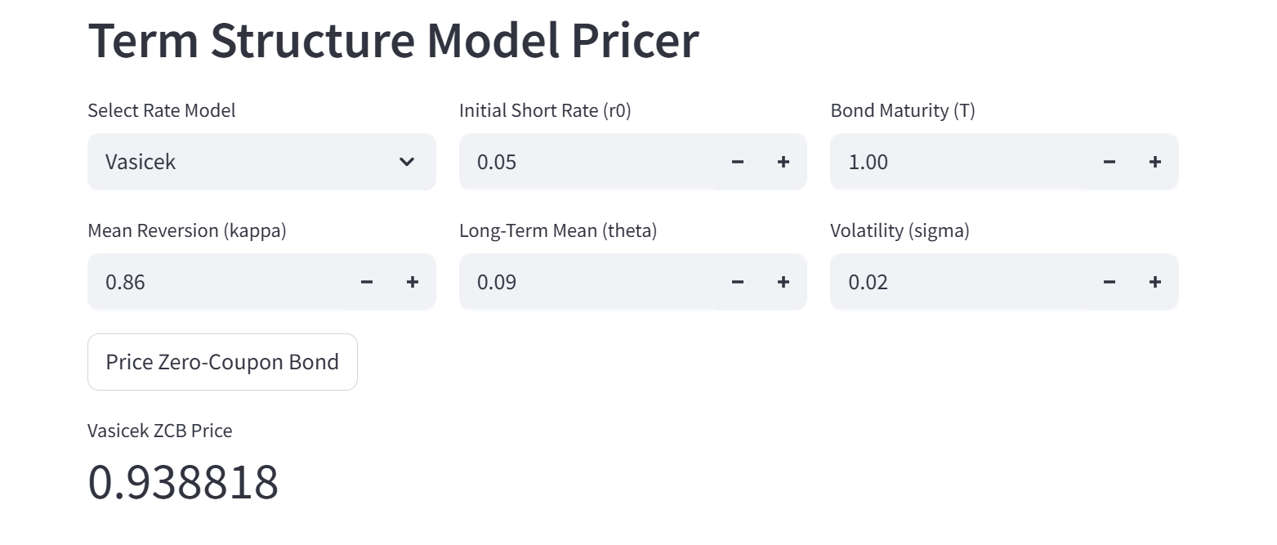
Task: Lower Mean Reversion kappa with minus
Action: pos(366,282)
